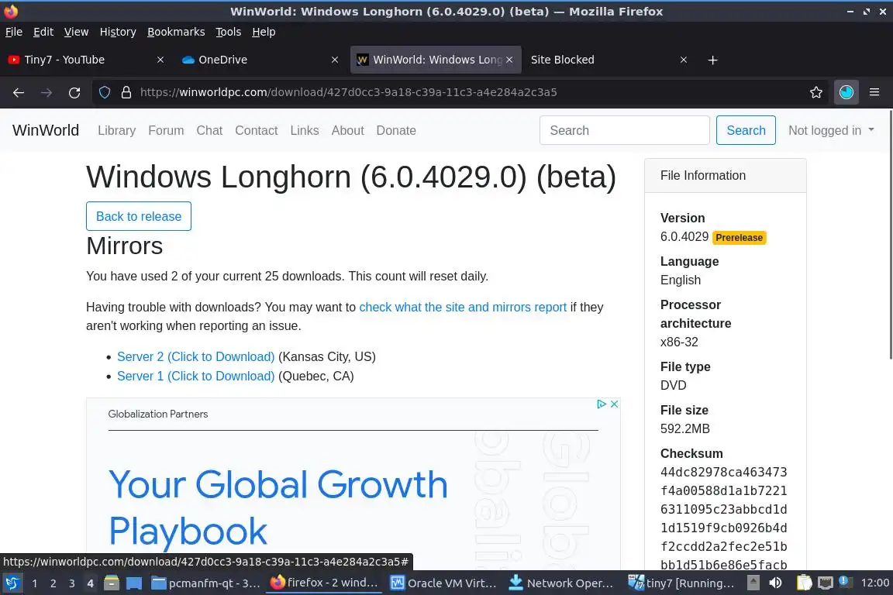893x595 pixels.
Task: Switch to Oracle VM VirtualBox taskbar window
Action: [443, 583]
